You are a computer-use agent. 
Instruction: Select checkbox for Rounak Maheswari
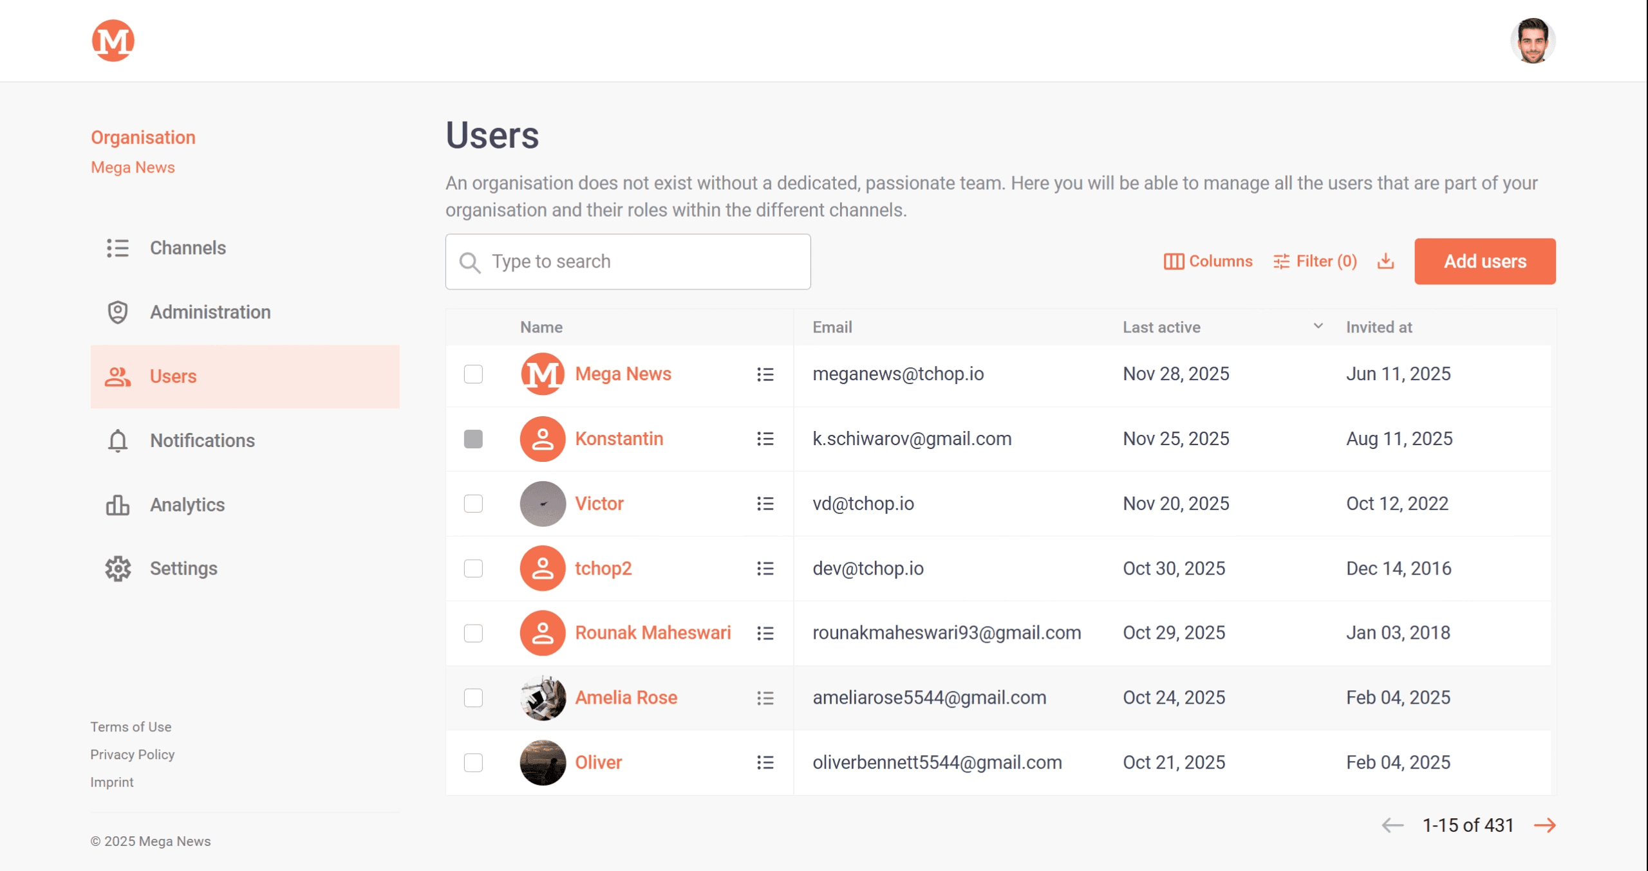coord(473,633)
